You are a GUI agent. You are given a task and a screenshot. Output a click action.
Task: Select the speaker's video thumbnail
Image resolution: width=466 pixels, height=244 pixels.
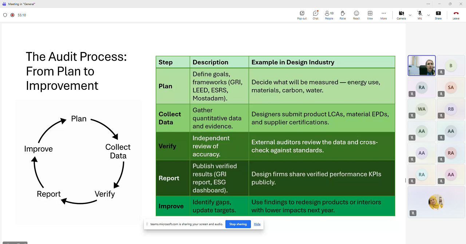(x=422, y=65)
